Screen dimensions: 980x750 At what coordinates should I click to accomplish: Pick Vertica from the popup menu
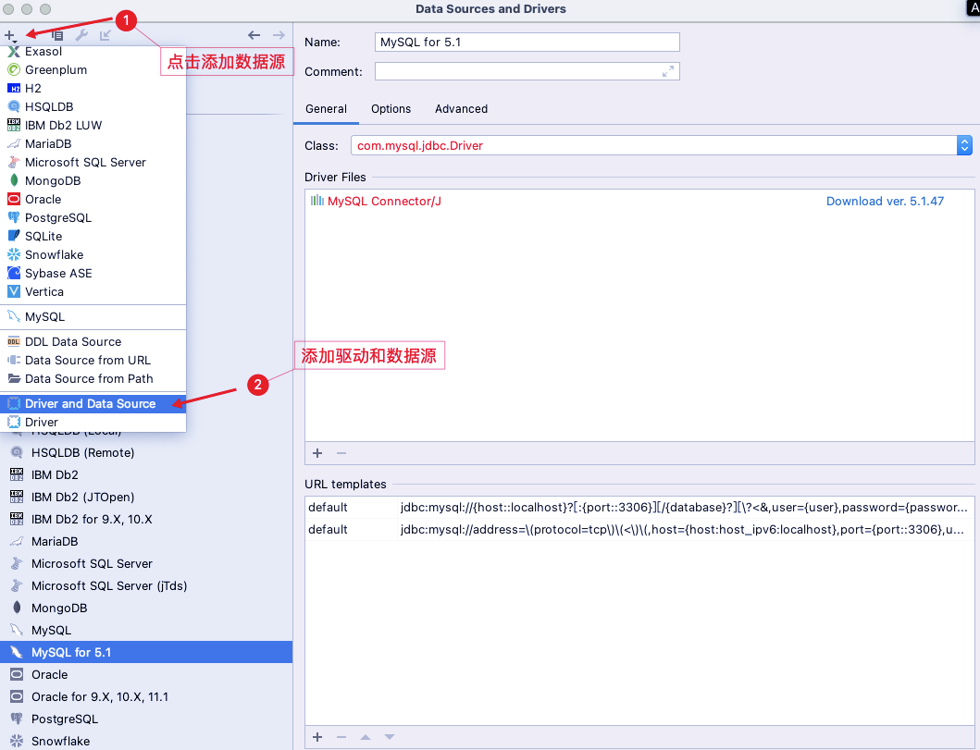93,291
